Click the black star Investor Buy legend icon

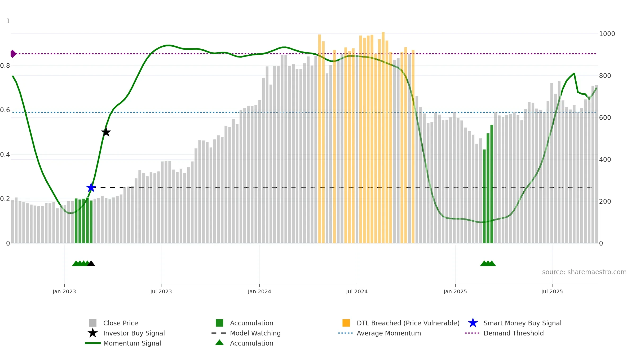[x=93, y=333]
